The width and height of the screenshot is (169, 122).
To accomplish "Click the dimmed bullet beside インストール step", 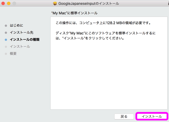I will click(6, 47).
